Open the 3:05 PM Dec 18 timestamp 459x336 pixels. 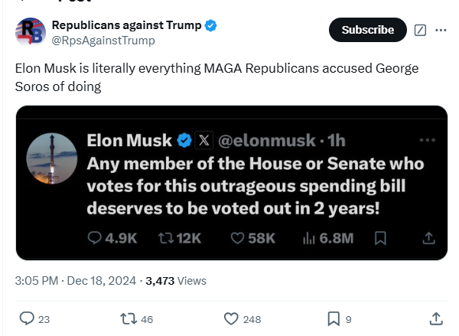tap(74, 281)
